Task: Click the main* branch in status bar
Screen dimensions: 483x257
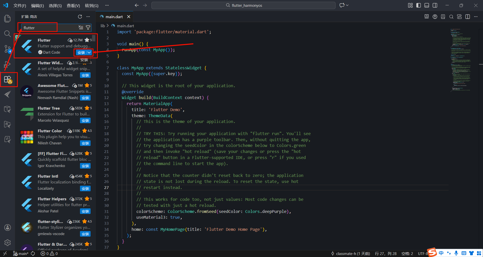Action: tap(21, 253)
